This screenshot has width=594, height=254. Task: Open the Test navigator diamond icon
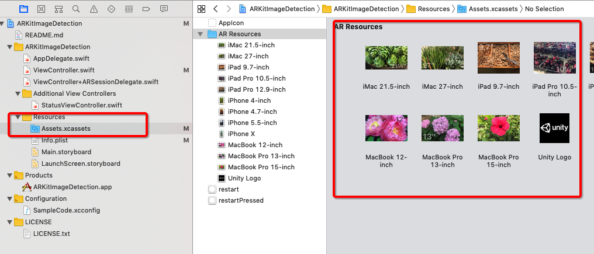click(111, 9)
